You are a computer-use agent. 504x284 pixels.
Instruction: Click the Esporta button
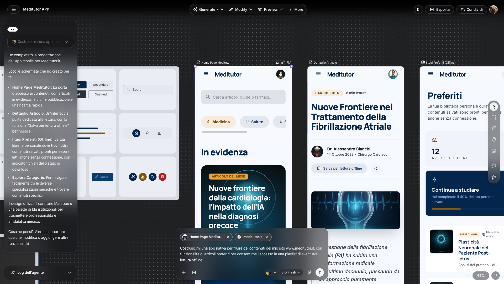pos(440,9)
